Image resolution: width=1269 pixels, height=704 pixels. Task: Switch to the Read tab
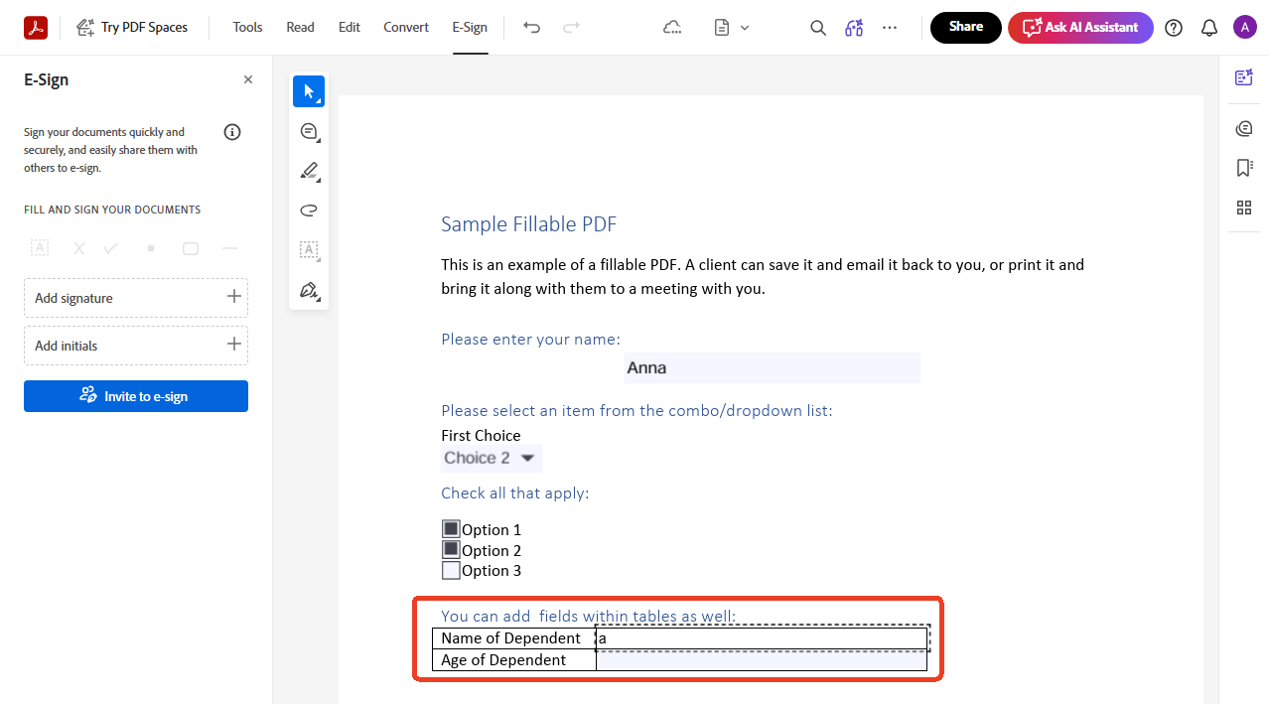300,27
